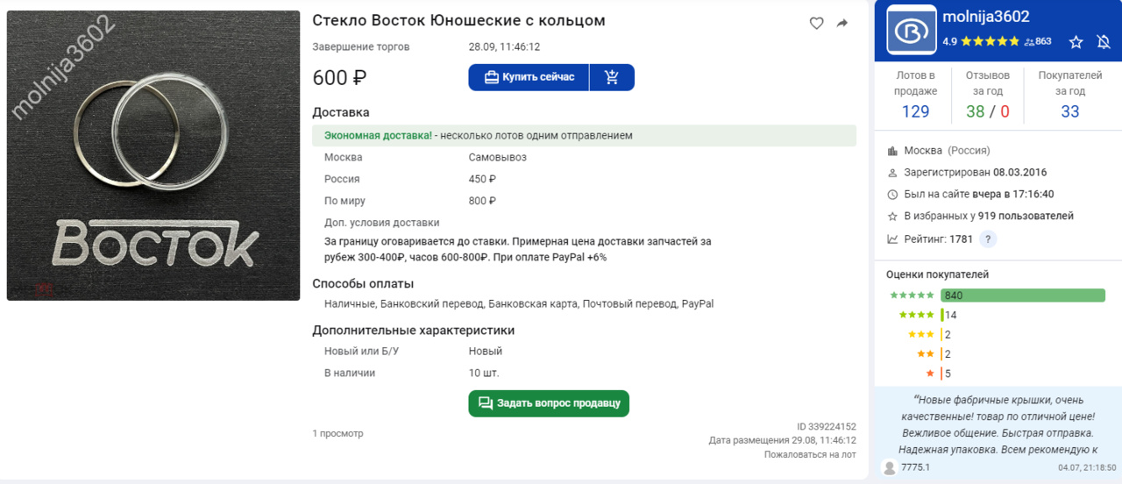View the 129 lots on sale
Image resolution: width=1122 pixels, height=484 pixels.
(x=915, y=111)
